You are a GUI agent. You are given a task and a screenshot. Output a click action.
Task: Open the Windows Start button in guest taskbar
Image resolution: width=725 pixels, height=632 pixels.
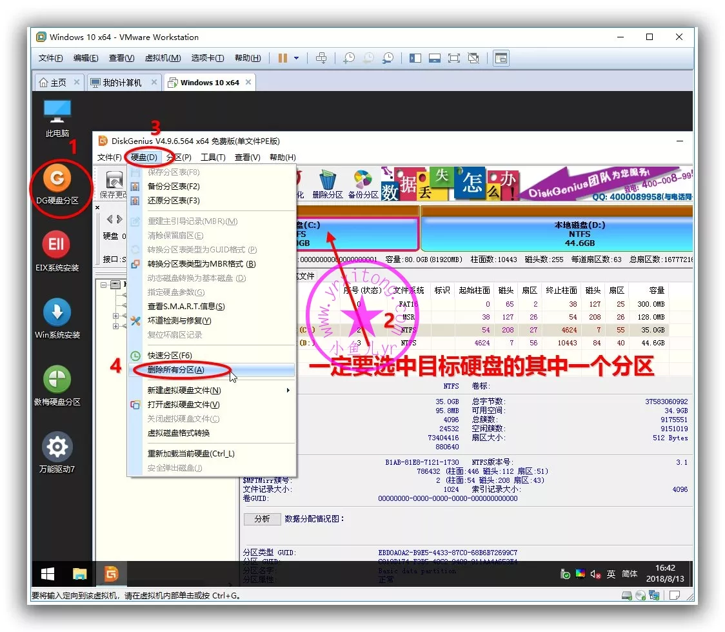point(48,574)
